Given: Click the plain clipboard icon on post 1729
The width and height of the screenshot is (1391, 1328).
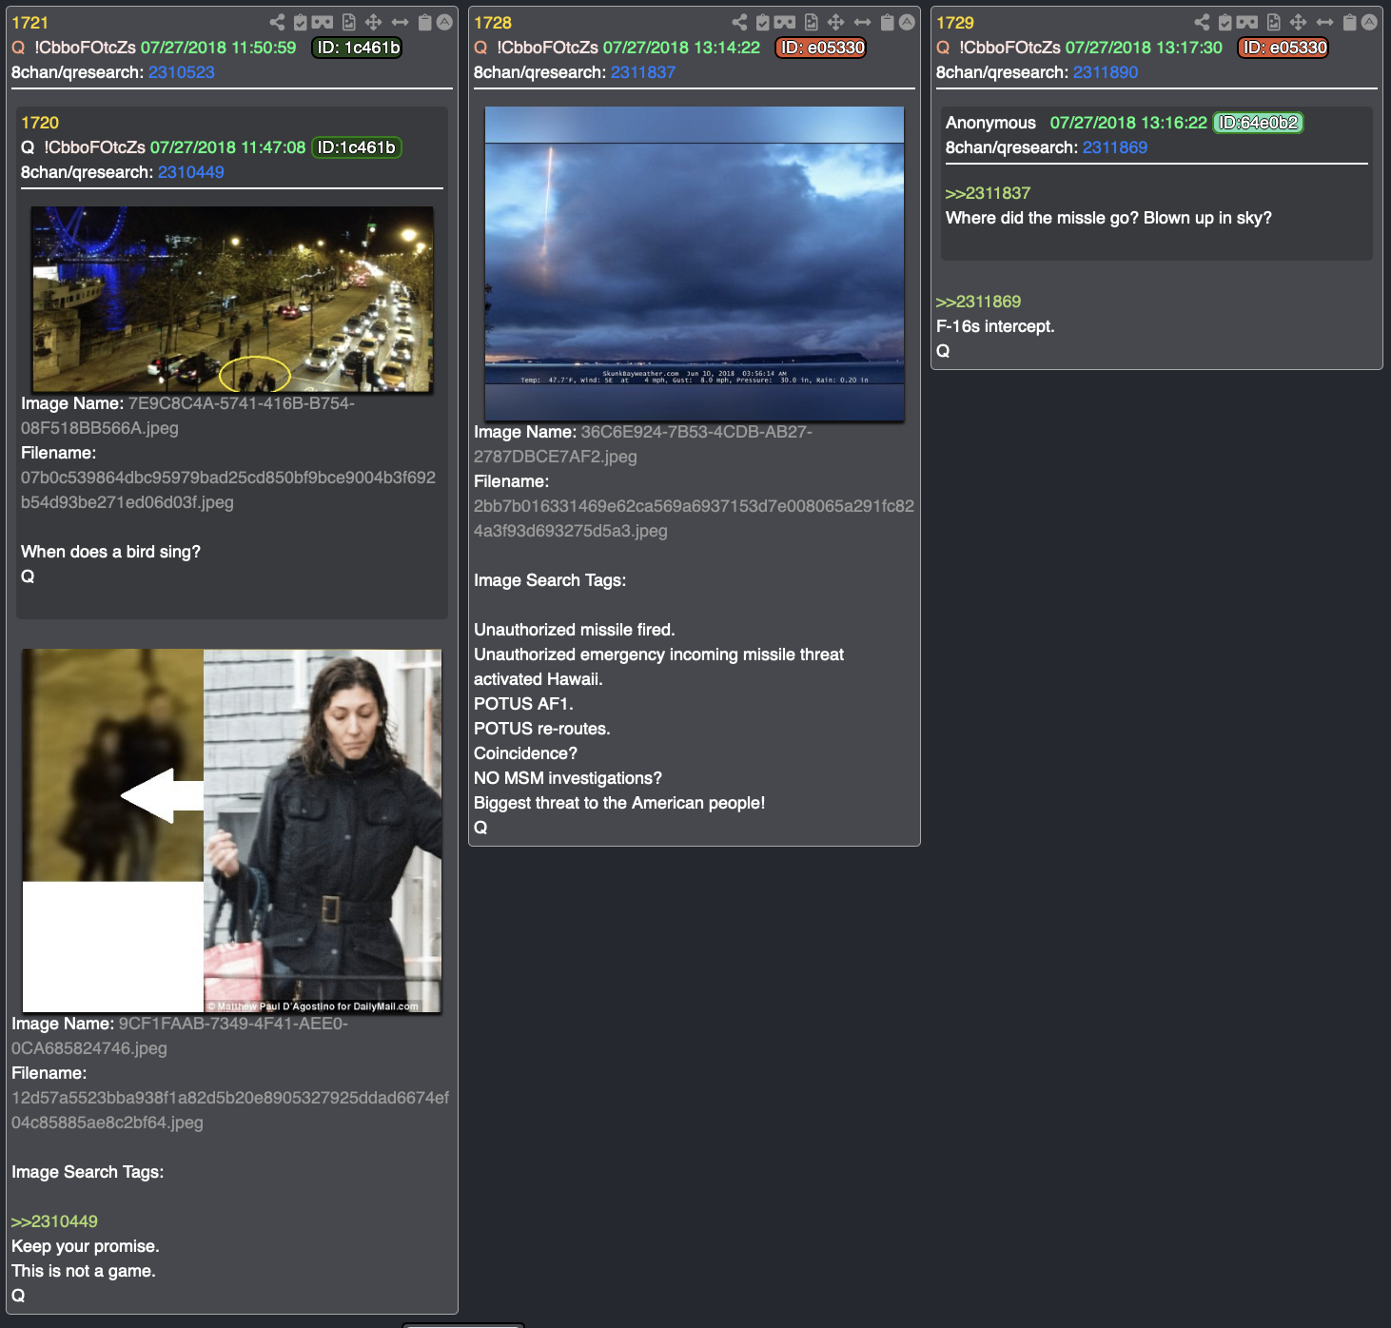Looking at the screenshot, I should 1350,22.
